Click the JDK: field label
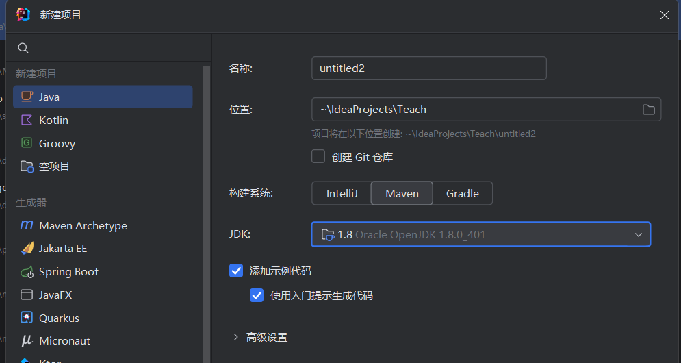681x363 pixels. coord(240,234)
